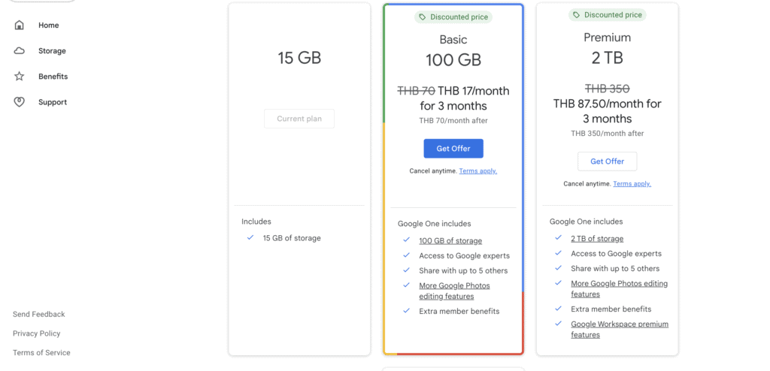Click the disabled Current plan button
The height and width of the screenshot is (371, 770).
299,119
